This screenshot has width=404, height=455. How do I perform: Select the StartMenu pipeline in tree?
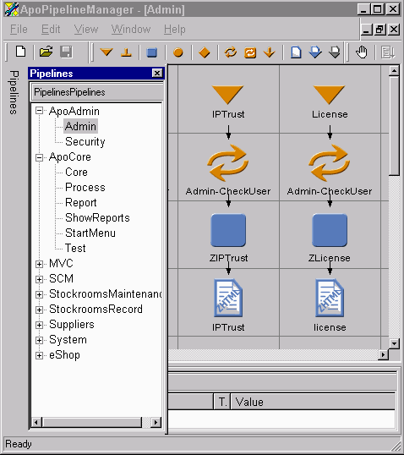tap(90, 233)
